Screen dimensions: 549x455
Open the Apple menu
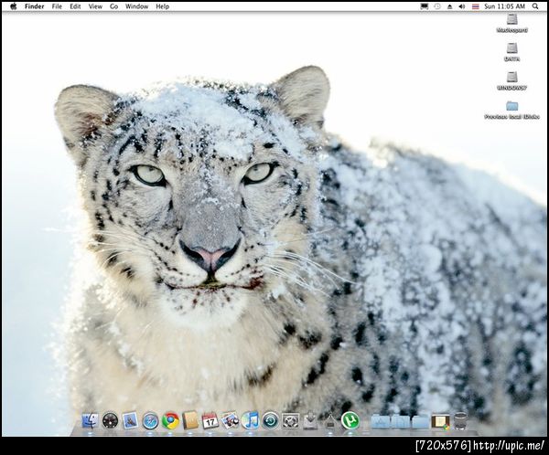pos(14,6)
